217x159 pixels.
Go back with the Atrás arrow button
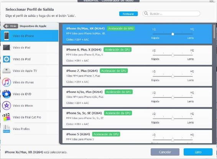pyautogui.click(x=11, y=26)
